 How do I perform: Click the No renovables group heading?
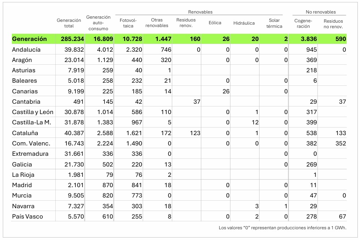(x=320, y=12)
